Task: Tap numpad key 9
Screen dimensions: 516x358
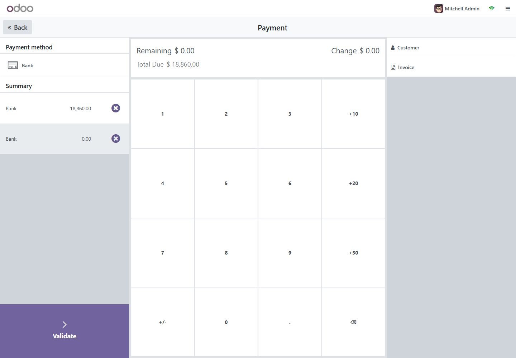Action: pos(290,253)
